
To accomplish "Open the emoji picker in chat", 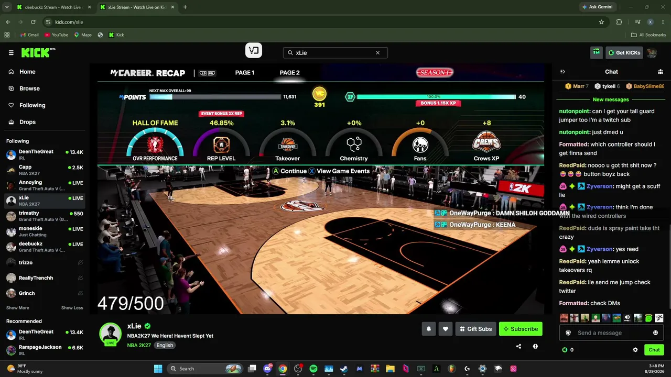I will point(655,333).
